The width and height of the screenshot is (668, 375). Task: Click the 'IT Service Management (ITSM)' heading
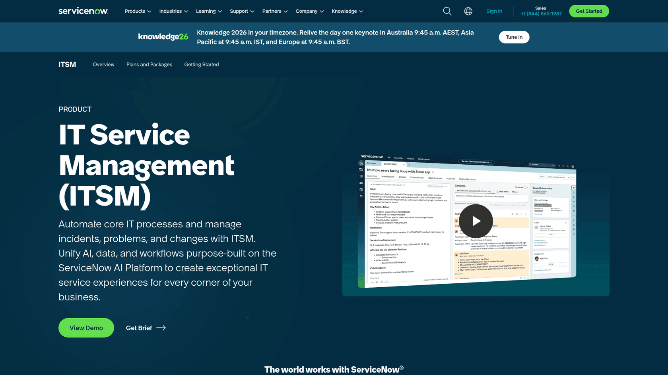[146, 165]
